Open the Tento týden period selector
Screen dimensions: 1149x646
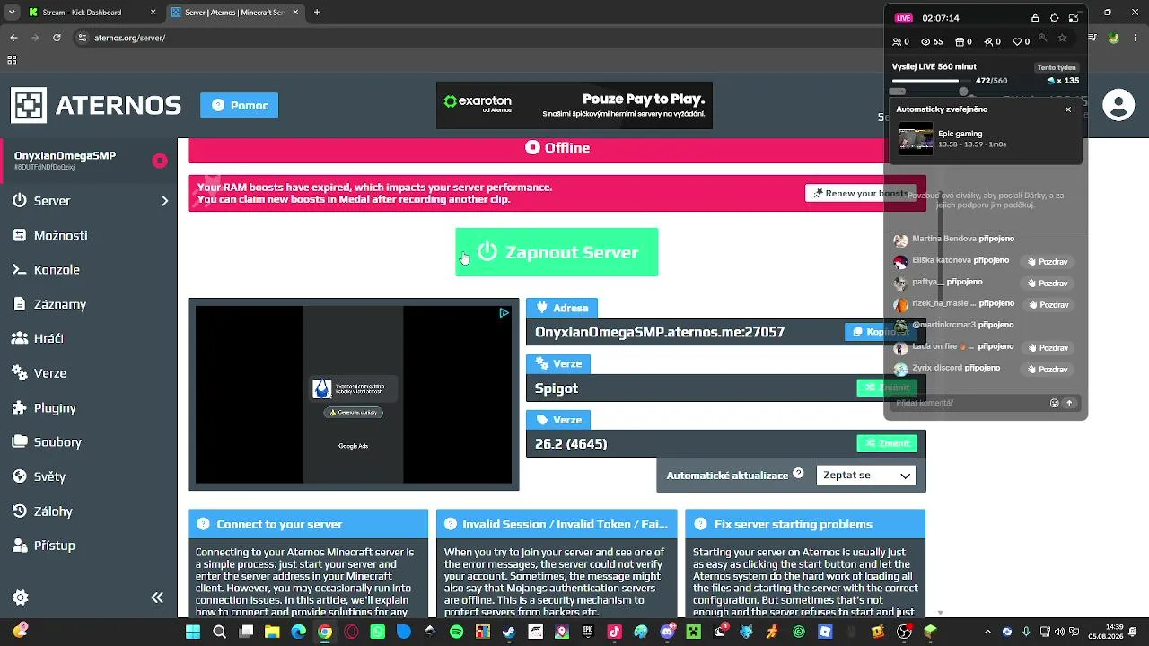pos(1057,67)
